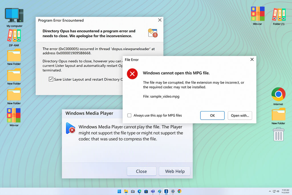Click the File: sample_video.mpg text
This screenshot has width=292, height=195.
point(161,97)
